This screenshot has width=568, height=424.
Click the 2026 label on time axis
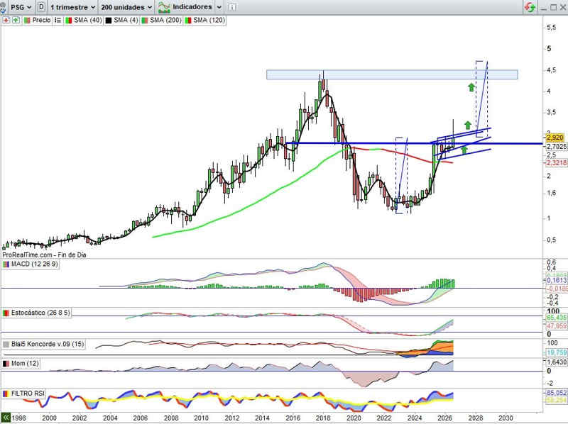tap(444, 418)
